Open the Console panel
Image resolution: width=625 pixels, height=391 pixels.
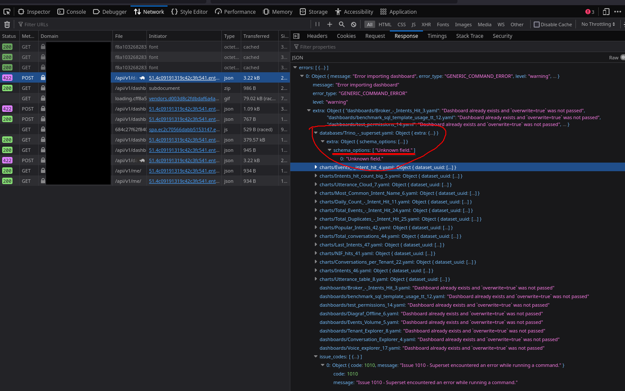[x=72, y=12]
